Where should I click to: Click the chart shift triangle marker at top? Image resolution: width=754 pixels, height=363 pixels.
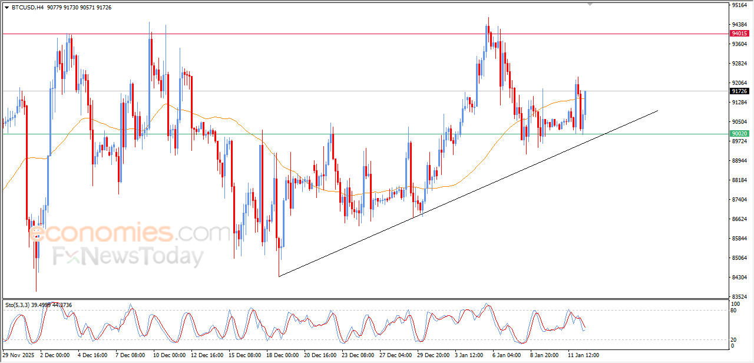[590, 4]
